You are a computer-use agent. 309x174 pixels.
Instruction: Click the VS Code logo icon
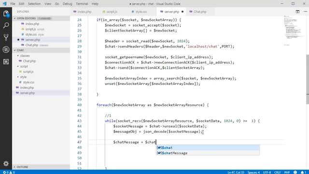tap(4, 3)
